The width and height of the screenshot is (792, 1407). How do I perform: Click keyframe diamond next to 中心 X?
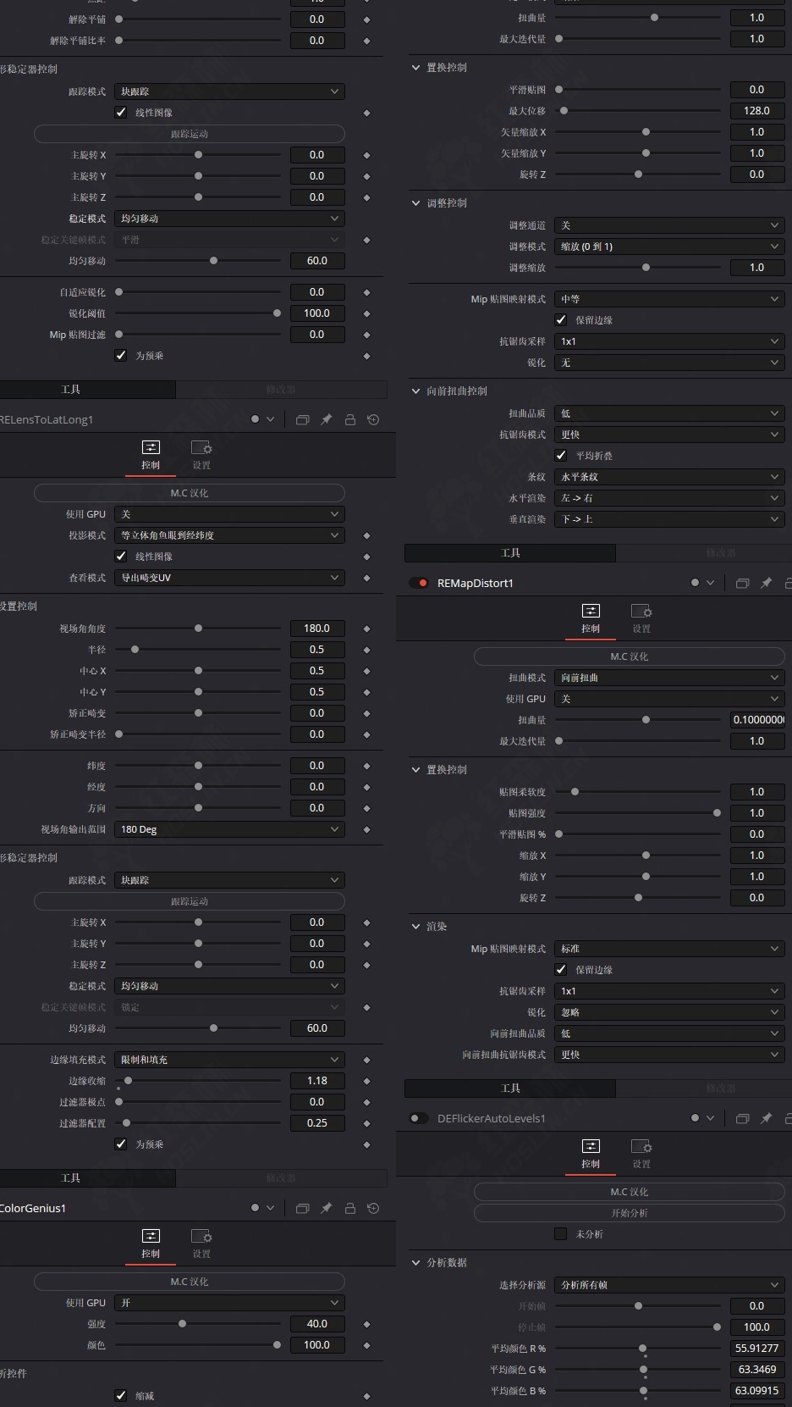[366, 671]
